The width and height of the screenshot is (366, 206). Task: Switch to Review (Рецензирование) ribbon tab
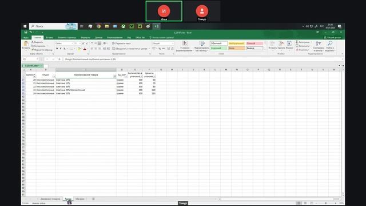[114, 37]
